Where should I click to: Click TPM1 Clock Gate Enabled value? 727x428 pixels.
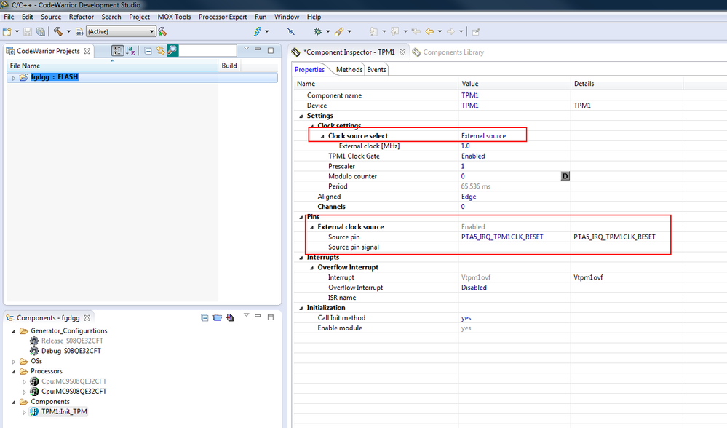pos(473,156)
